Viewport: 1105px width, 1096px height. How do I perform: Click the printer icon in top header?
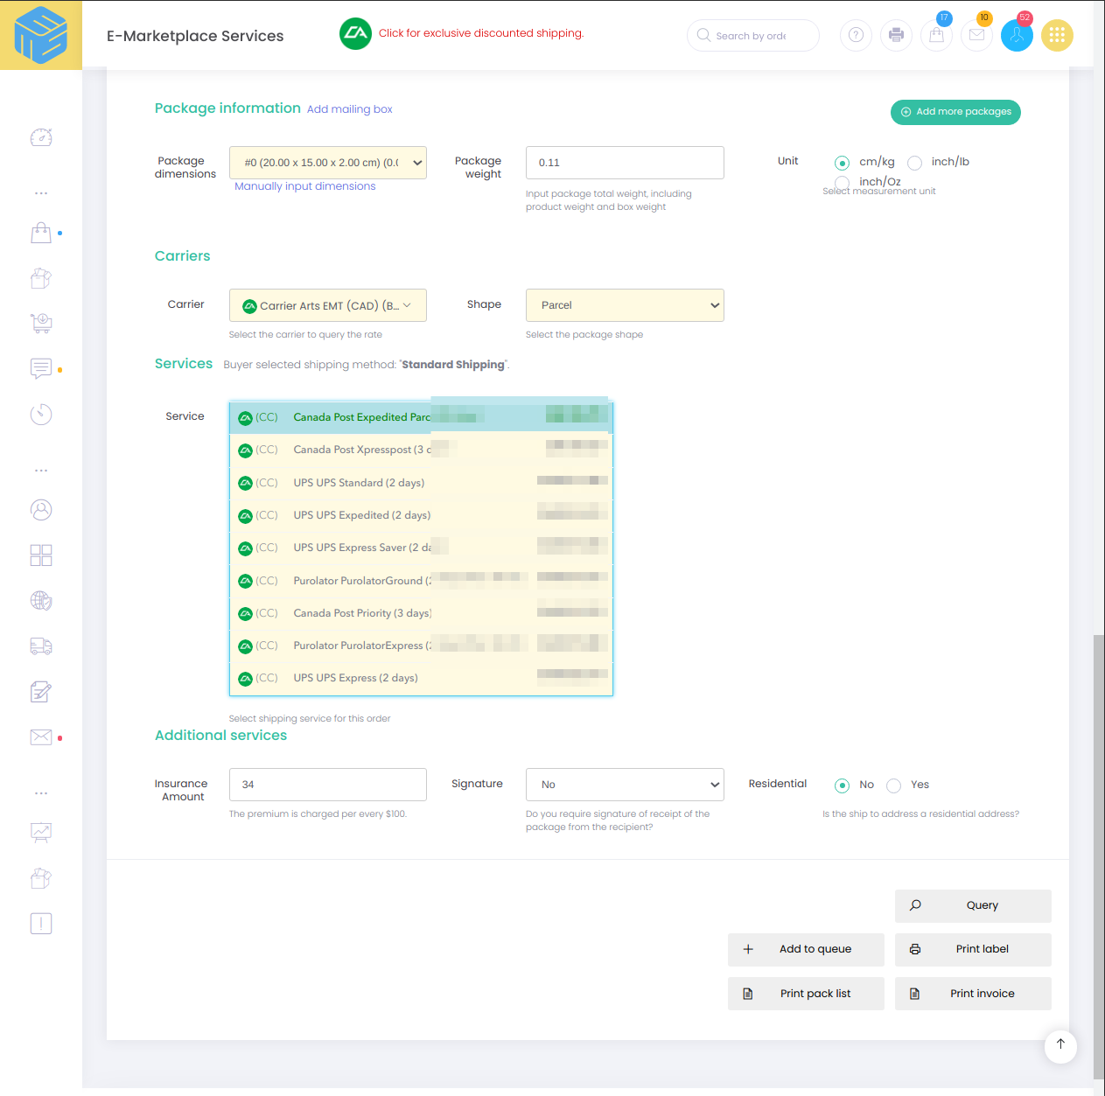pyautogui.click(x=896, y=35)
